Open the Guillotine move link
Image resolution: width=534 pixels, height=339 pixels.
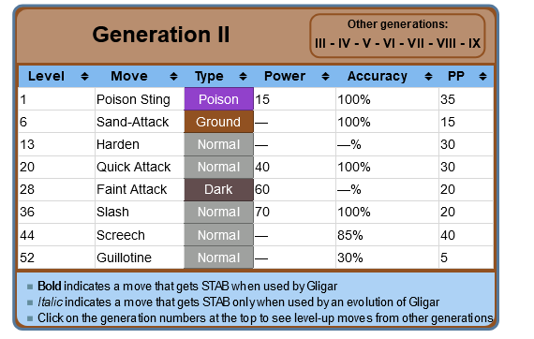(124, 258)
